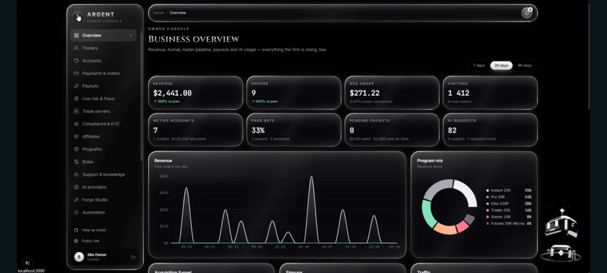Click the Revenue value $2,441.00
The image size is (607, 273).
coord(173,93)
